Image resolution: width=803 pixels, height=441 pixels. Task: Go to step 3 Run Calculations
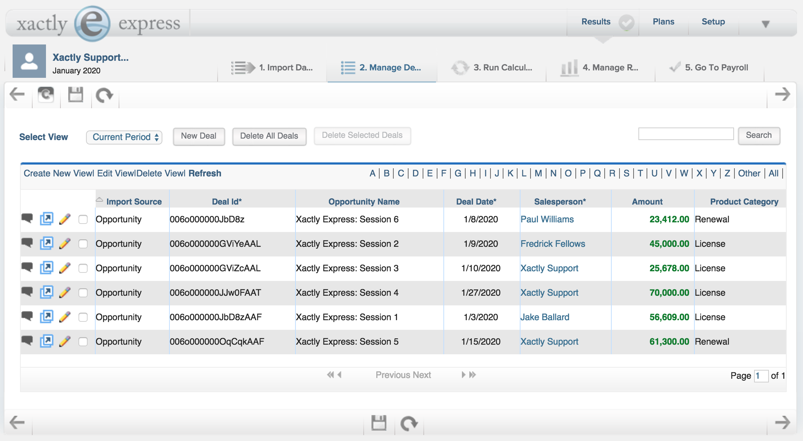tap(492, 67)
